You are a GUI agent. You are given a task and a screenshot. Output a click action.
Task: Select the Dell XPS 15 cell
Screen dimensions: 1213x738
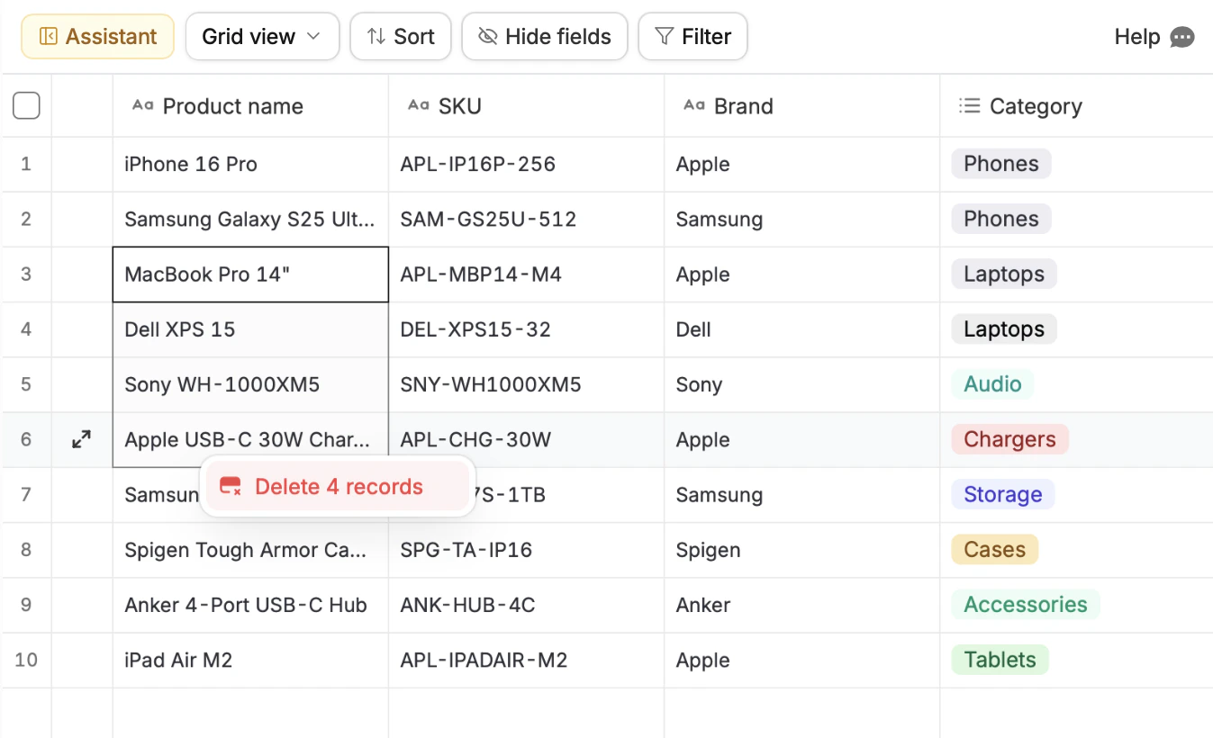[250, 329]
